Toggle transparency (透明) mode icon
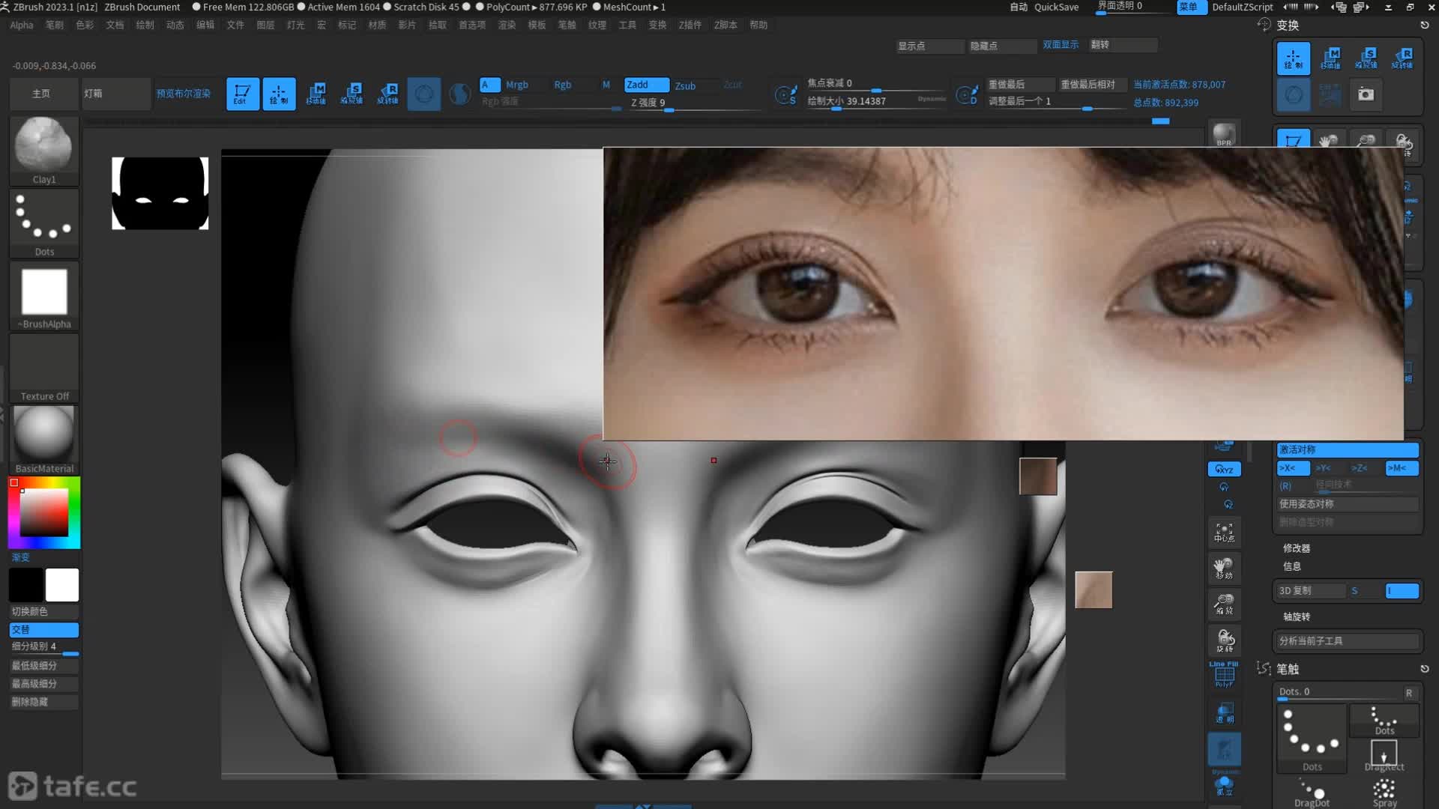Image resolution: width=1439 pixels, height=809 pixels. click(x=1224, y=712)
